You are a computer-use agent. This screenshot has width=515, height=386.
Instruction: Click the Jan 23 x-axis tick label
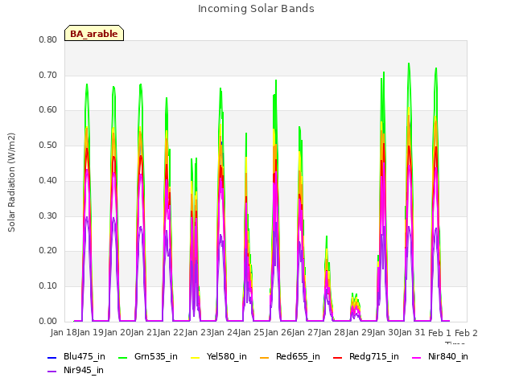click(198, 332)
